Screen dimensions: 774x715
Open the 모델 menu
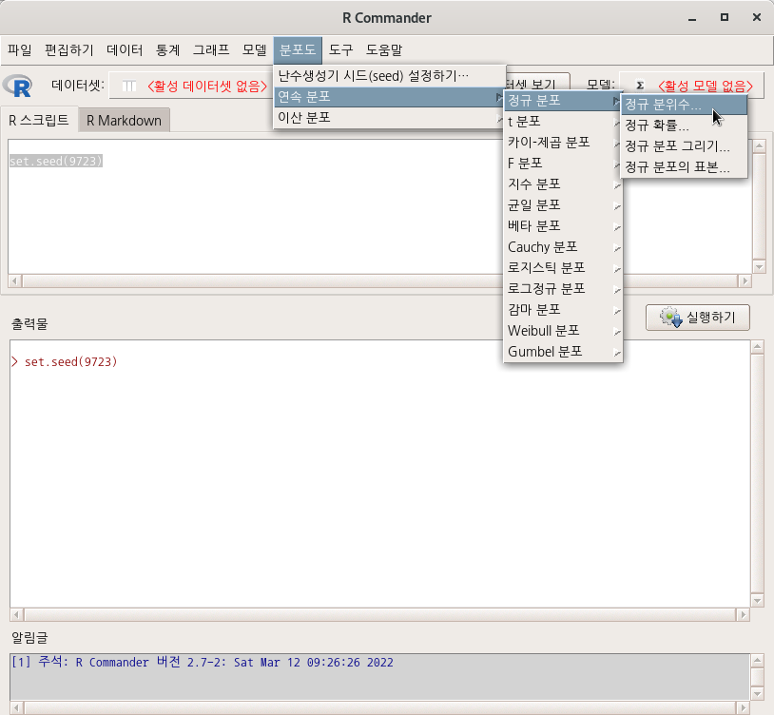(254, 49)
